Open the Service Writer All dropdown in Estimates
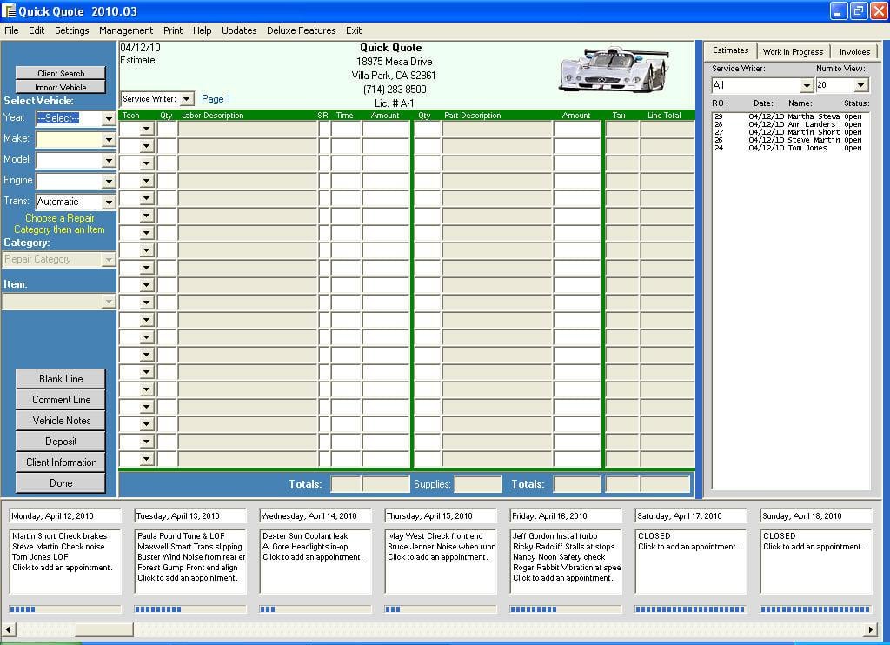890x645 pixels. [807, 86]
